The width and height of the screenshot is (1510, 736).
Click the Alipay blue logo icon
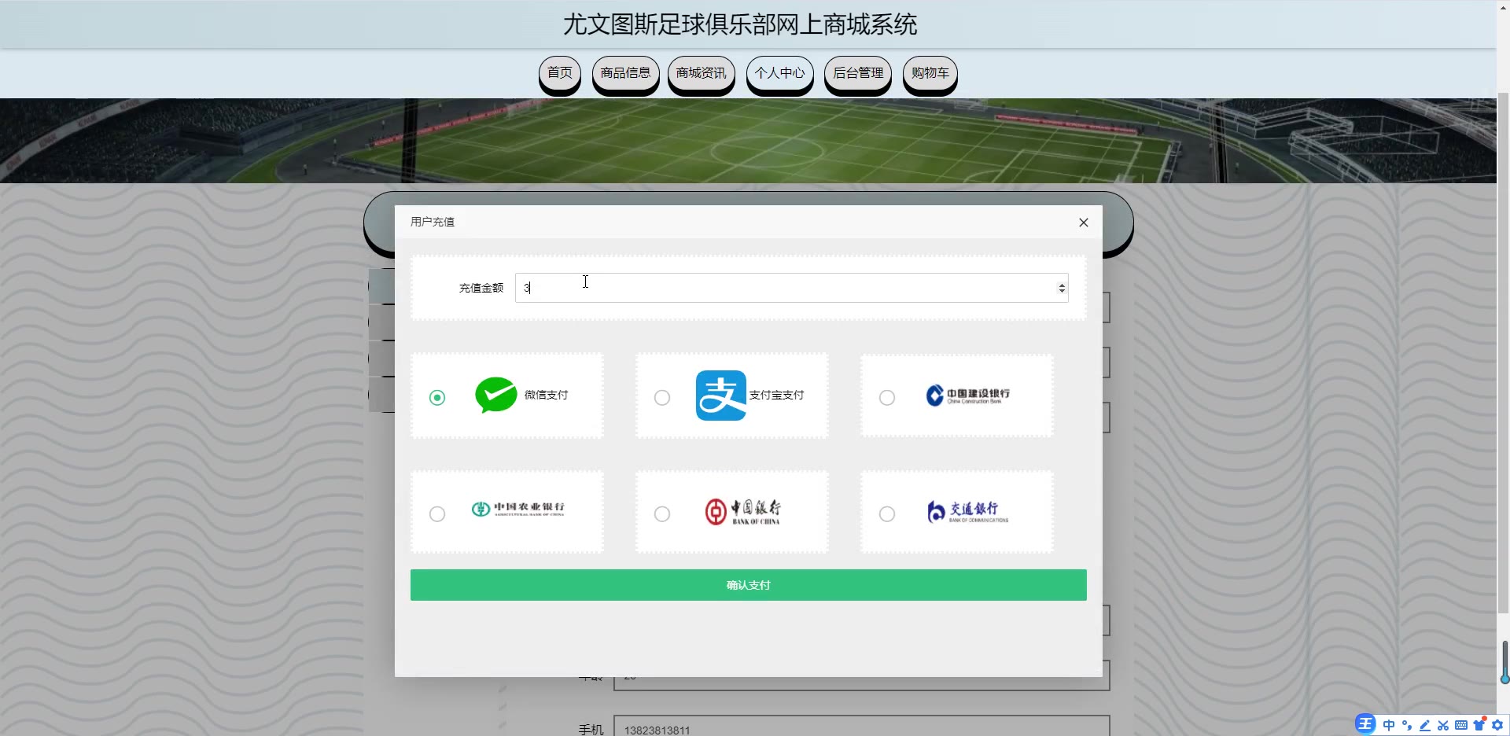(x=720, y=395)
